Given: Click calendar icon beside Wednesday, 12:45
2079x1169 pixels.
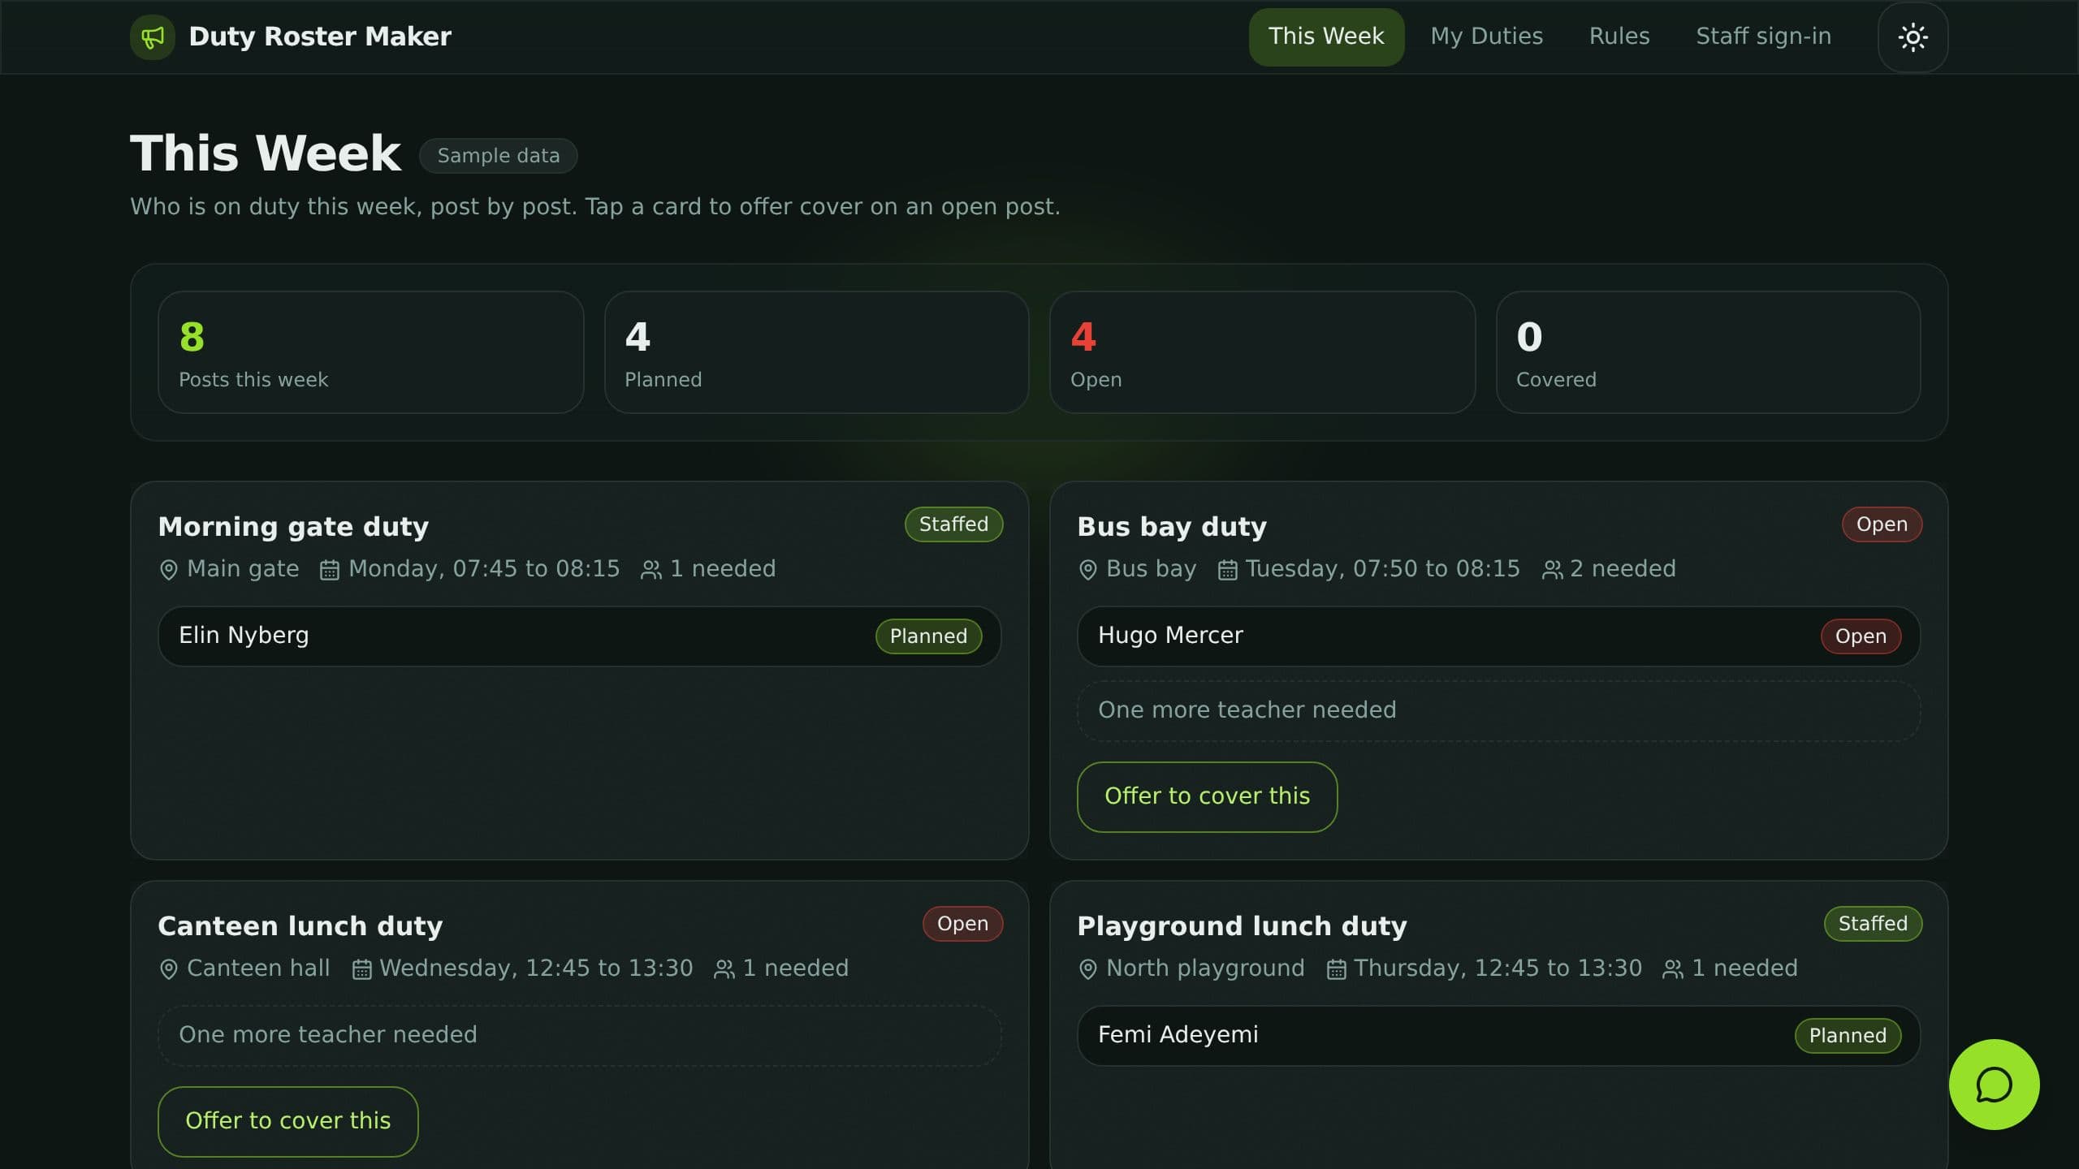Looking at the screenshot, I should click(361, 969).
